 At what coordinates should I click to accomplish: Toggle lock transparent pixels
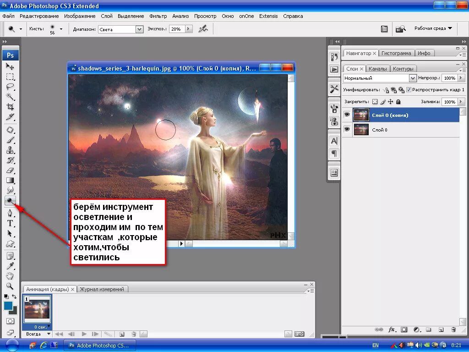[x=375, y=102]
